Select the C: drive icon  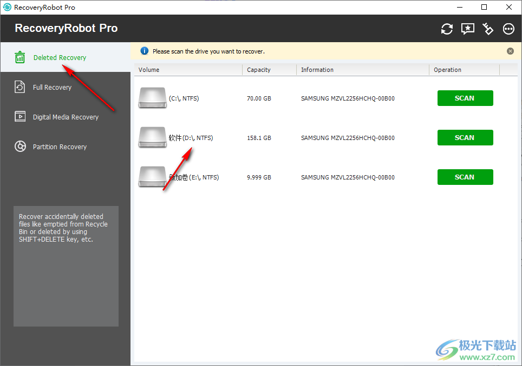point(153,98)
